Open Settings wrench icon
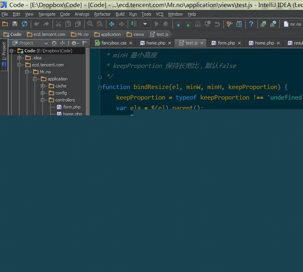Screen dimensions: 303x272 point(230,24)
